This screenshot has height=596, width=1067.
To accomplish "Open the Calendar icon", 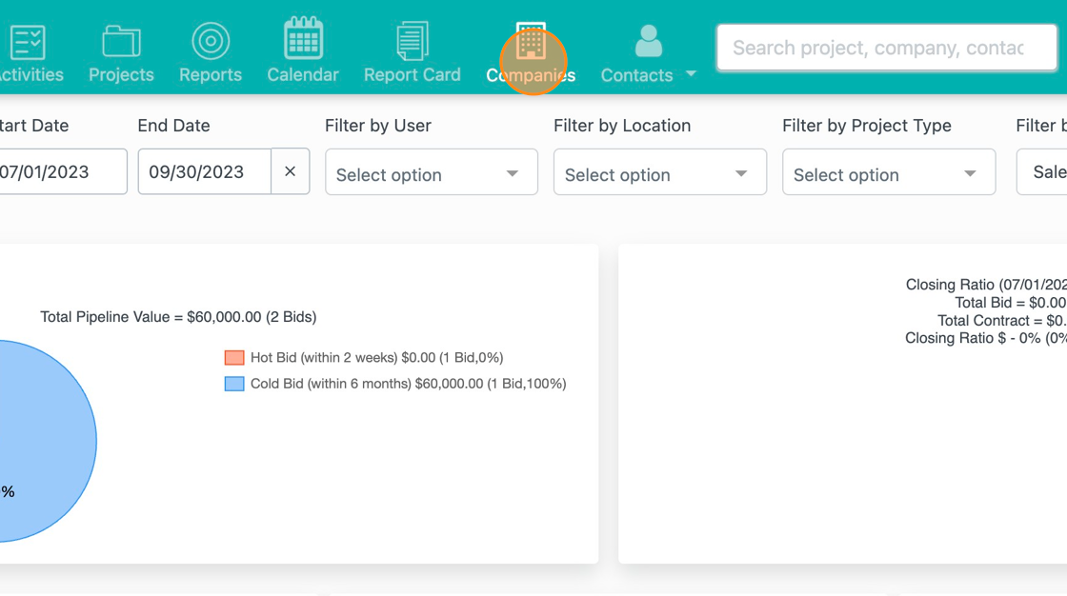I will 302,40.
